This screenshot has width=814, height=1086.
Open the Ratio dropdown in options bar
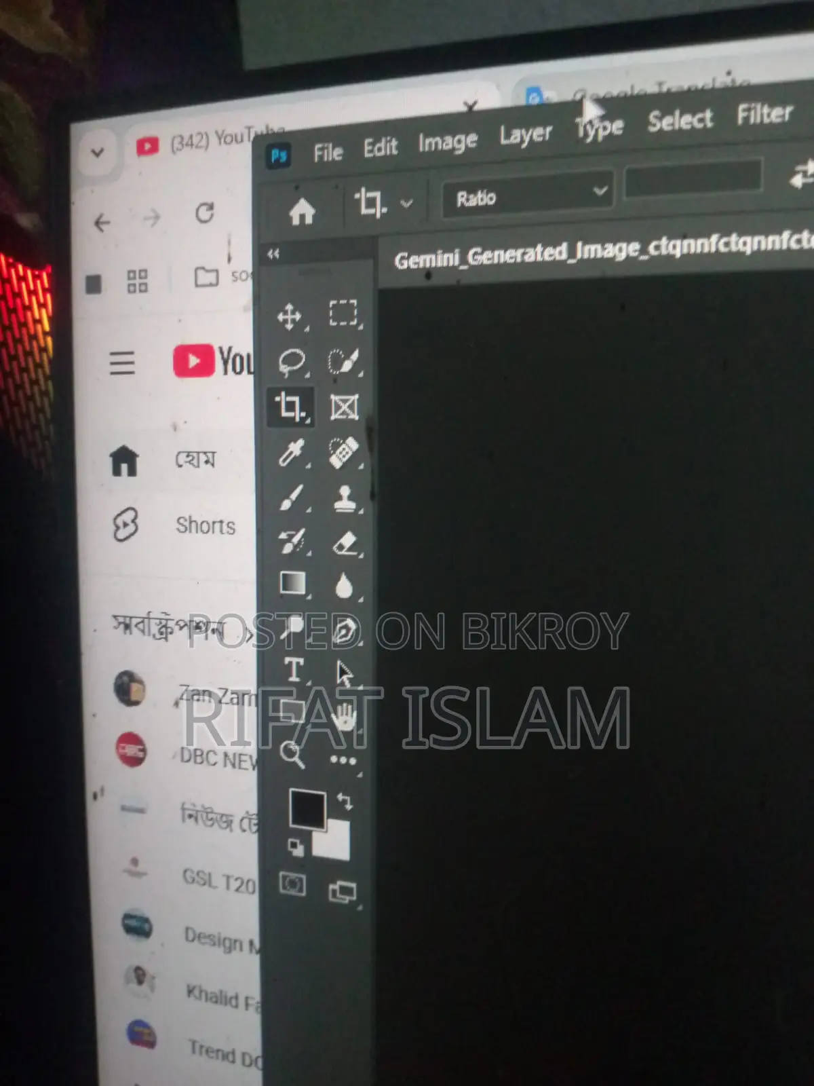coord(528,195)
